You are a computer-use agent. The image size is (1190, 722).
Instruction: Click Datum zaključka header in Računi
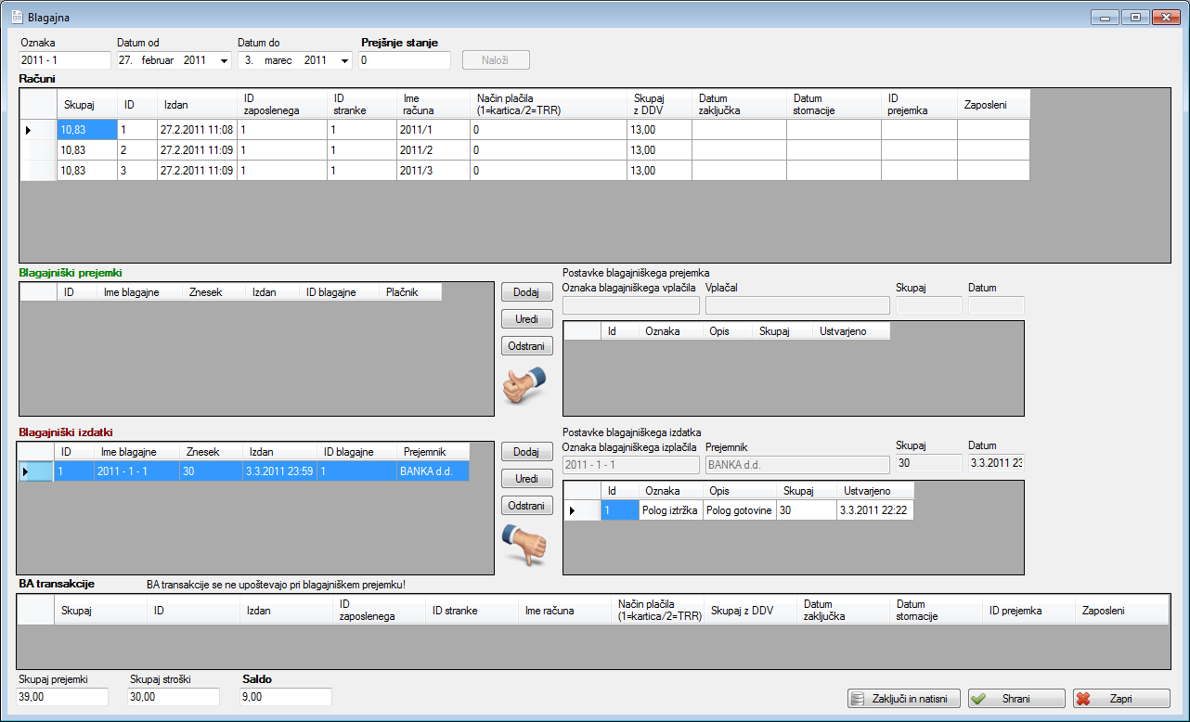coord(739,105)
